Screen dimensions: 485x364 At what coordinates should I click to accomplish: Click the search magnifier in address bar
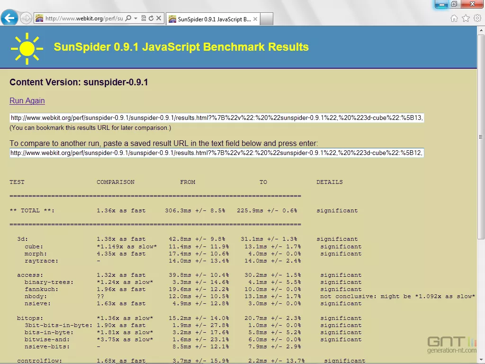pos(128,18)
